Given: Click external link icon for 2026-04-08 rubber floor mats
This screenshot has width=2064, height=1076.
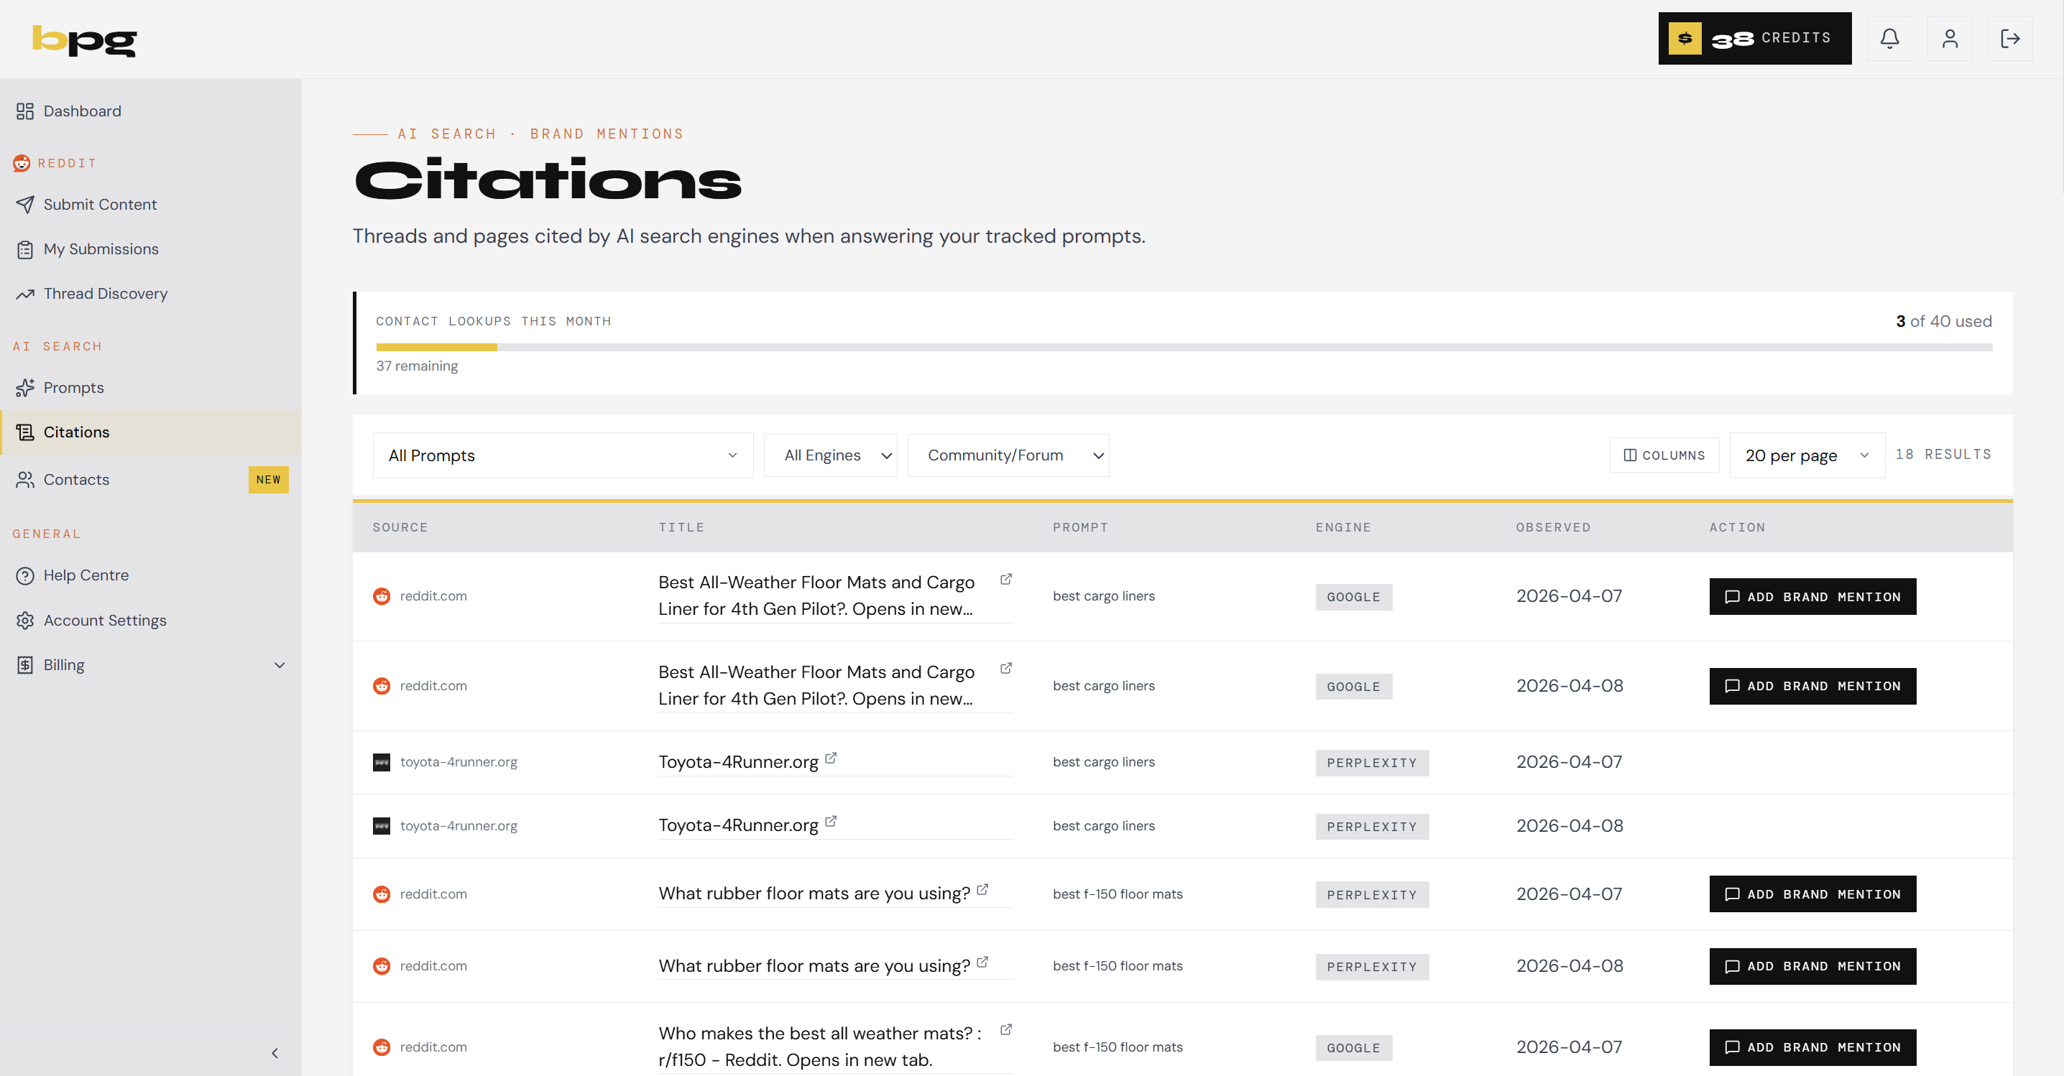Looking at the screenshot, I should pos(982,963).
